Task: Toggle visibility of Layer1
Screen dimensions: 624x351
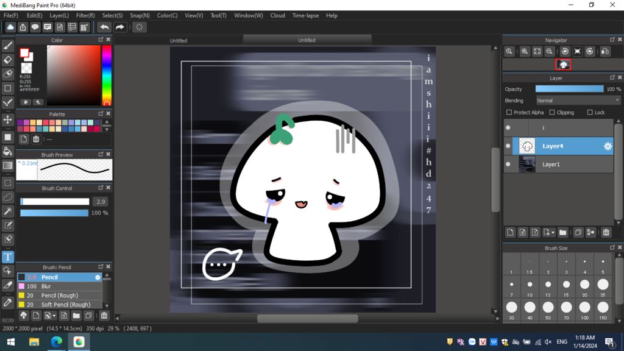Action: pos(508,164)
